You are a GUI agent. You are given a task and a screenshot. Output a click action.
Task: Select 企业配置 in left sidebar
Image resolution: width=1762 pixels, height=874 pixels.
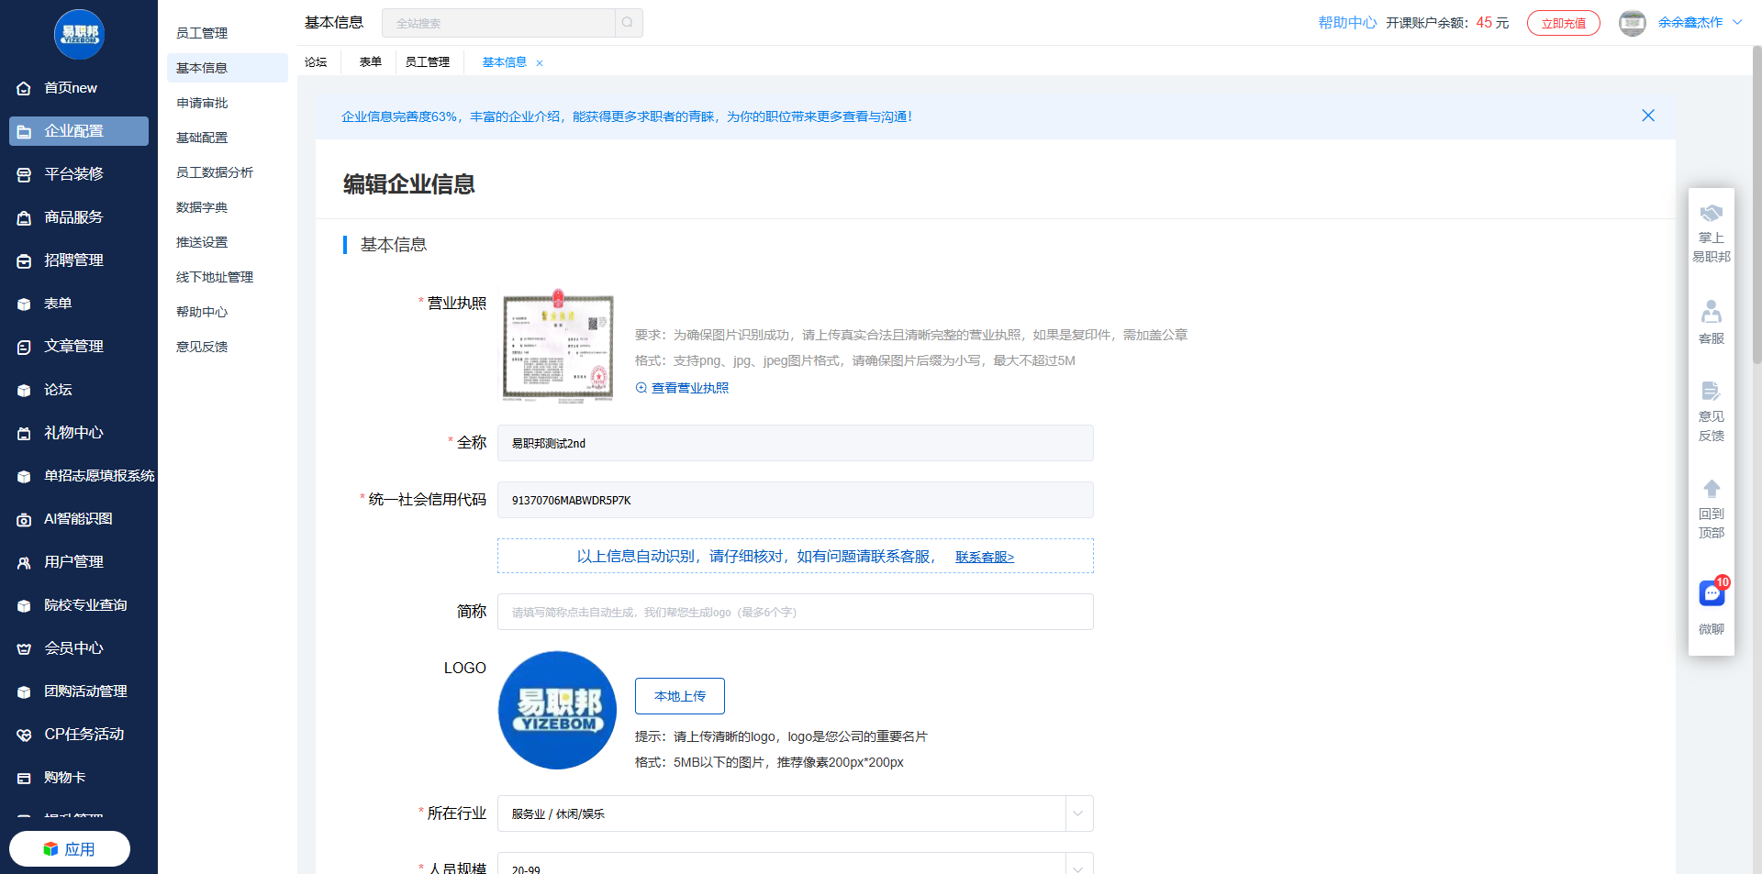pyautogui.click(x=79, y=131)
